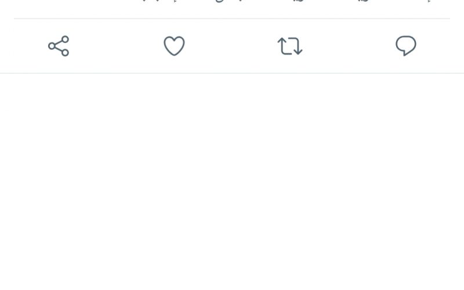Tap the heart outline icon
The width and height of the screenshot is (464, 290).
tap(175, 46)
